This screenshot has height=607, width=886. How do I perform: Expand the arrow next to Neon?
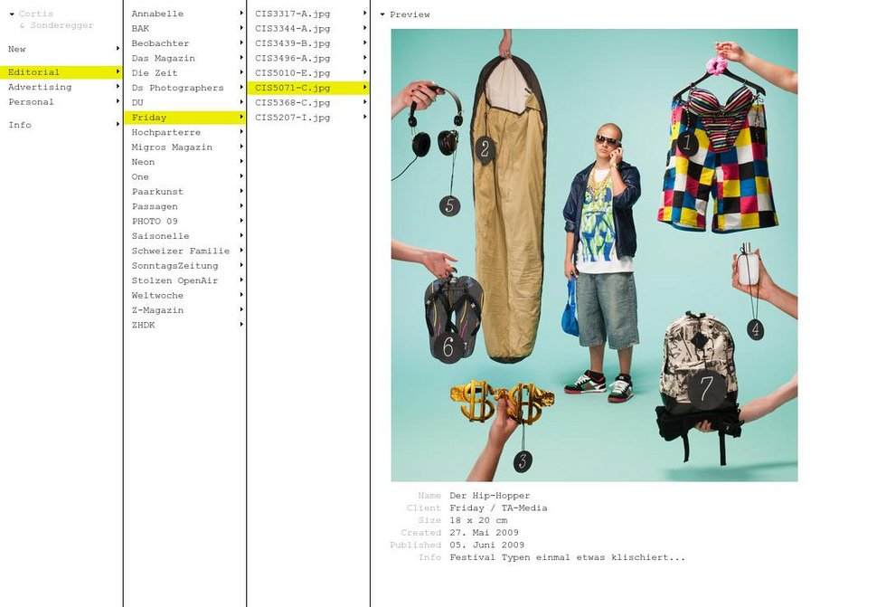pos(241,161)
